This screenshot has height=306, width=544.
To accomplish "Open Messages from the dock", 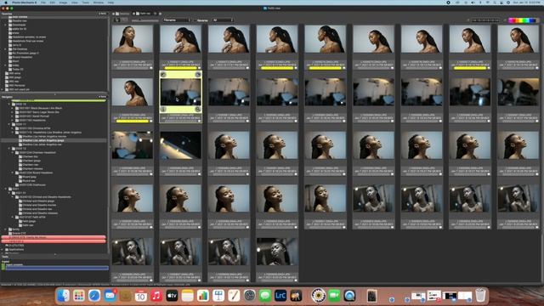I will tap(265, 296).
